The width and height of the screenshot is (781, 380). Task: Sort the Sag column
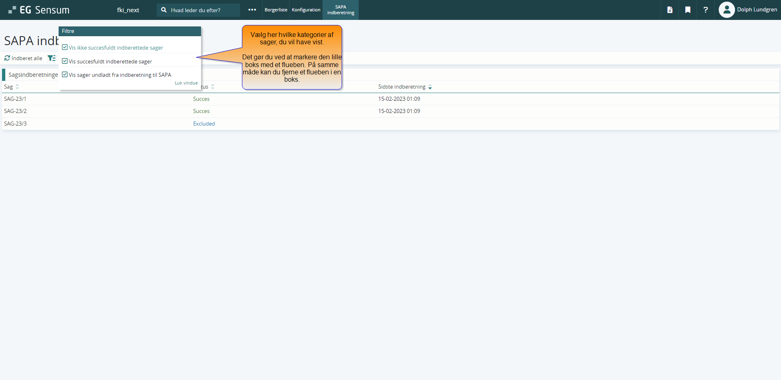(17, 87)
